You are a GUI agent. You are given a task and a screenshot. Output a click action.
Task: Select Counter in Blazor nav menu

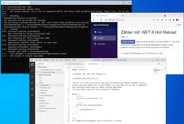point(104,38)
